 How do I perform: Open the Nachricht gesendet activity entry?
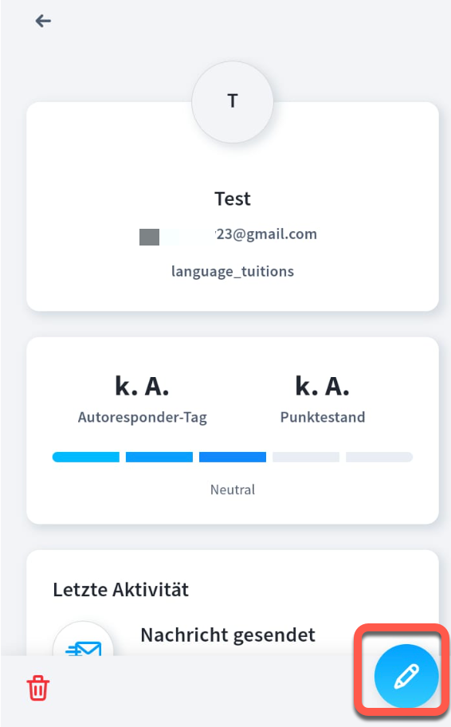(x=228, y=635)
